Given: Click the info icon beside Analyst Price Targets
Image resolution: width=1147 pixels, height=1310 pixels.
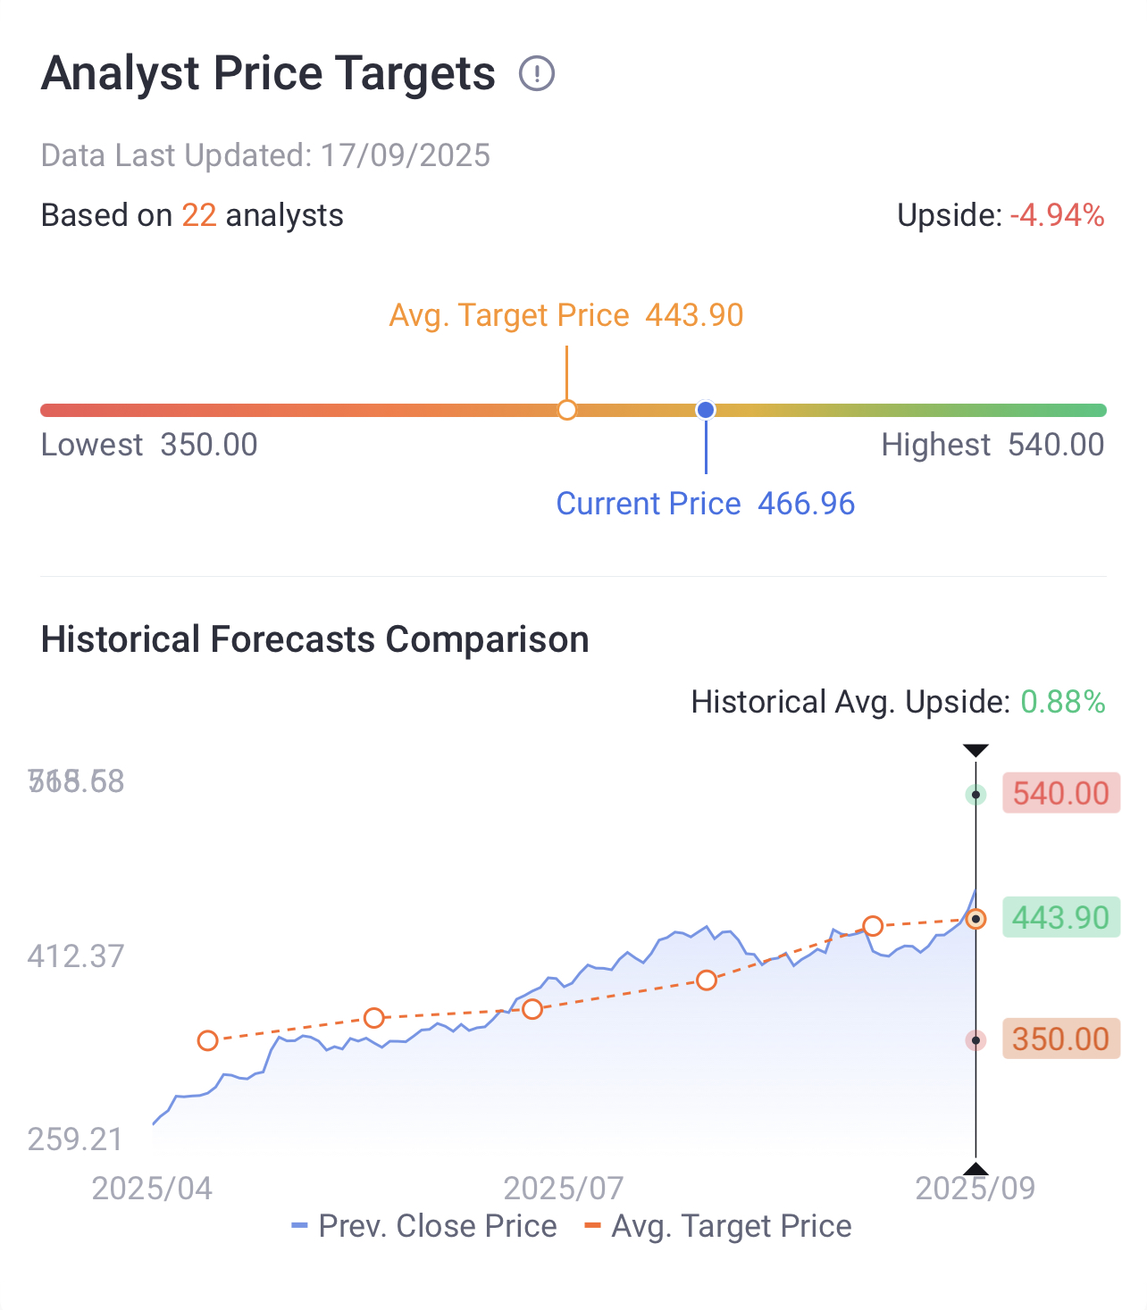Looking at the screenshot, I should click(537, 73).
